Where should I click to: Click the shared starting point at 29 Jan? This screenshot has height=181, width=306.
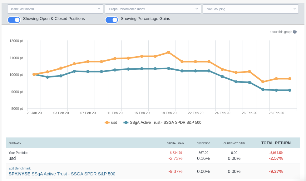[x=34, y=74]
